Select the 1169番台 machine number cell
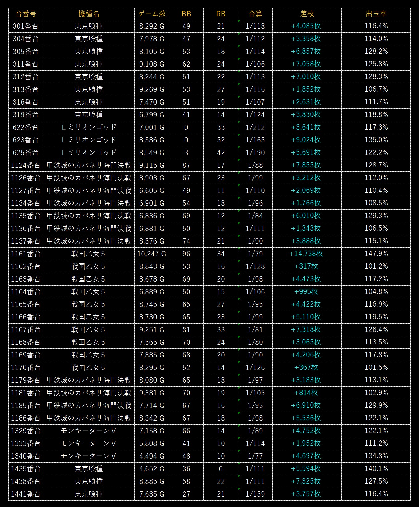Screen dimensions: 419x507 26,355
